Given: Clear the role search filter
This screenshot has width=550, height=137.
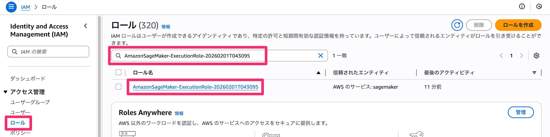Looking at the screenshot, I should coord(320,55).
